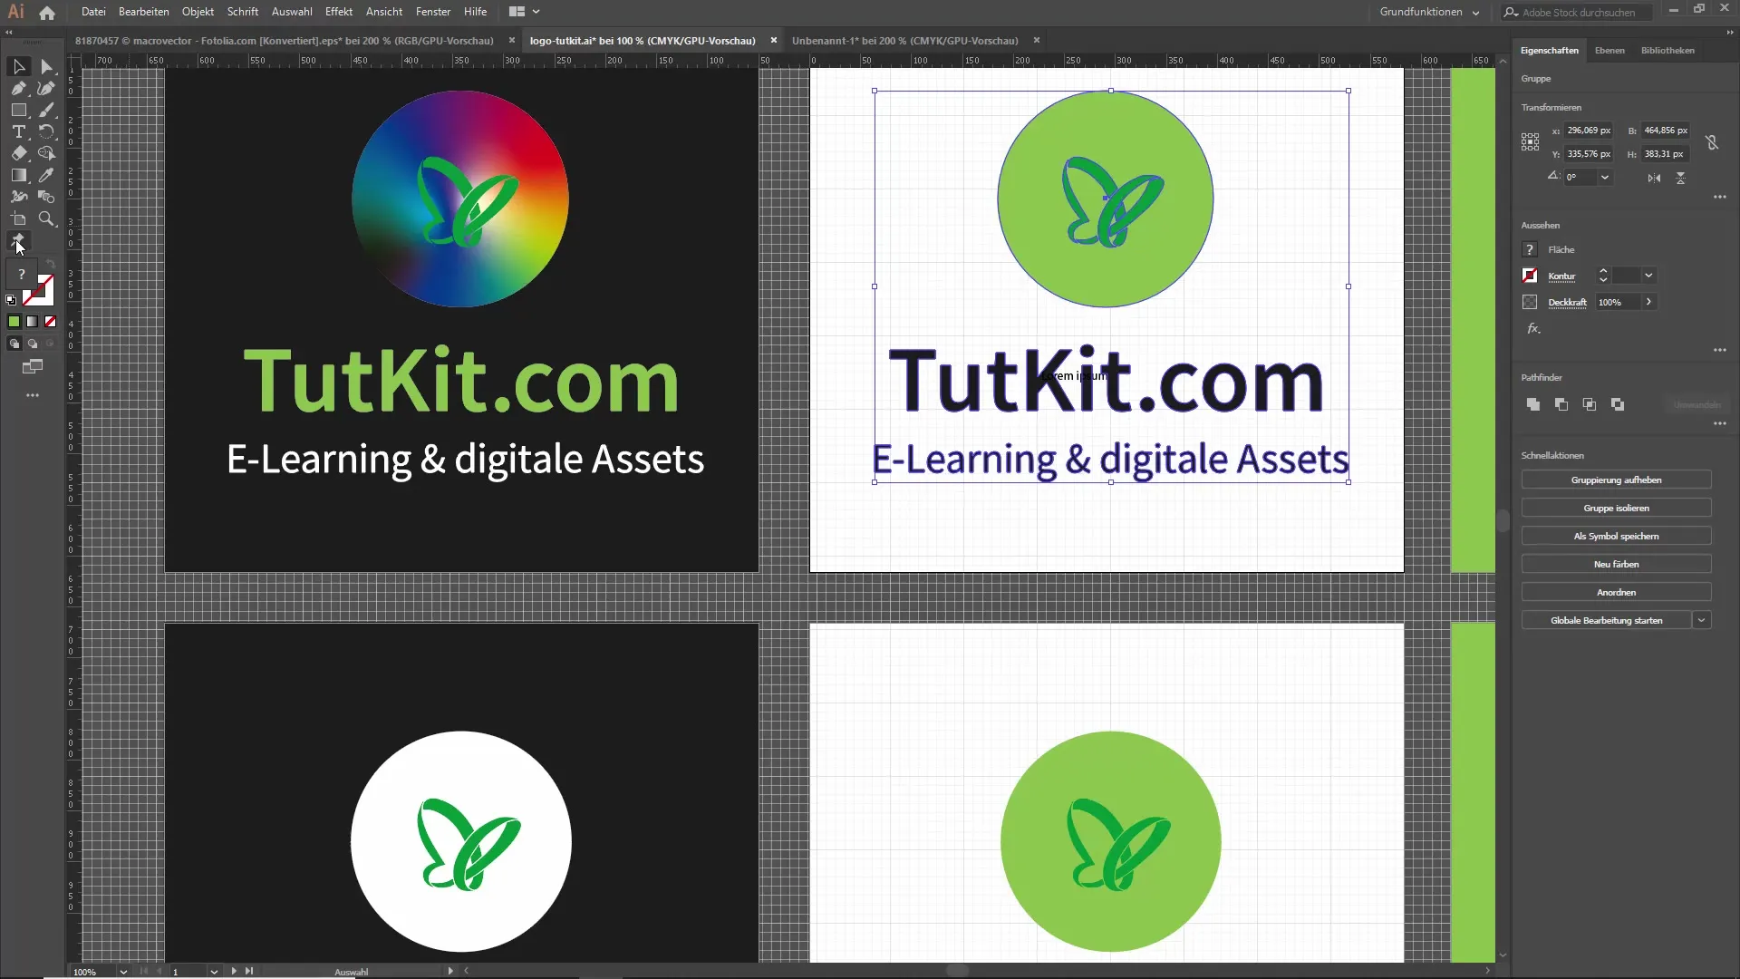
Task: Select the Artboard tool
Action: pos(18,218)
